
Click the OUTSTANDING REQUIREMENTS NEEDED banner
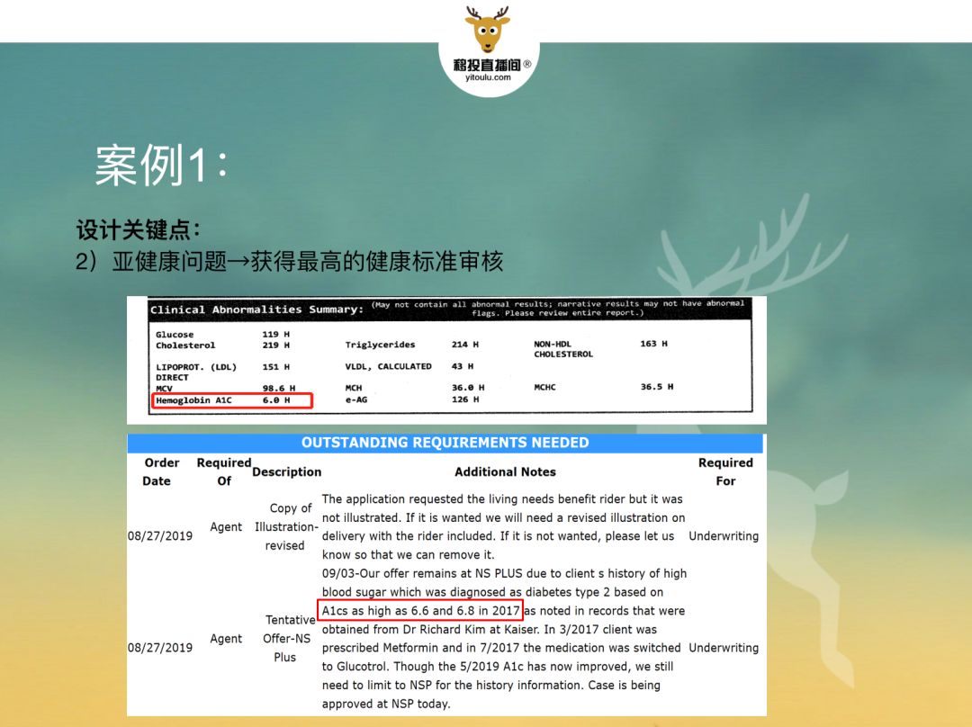click(x=445, y=443)
